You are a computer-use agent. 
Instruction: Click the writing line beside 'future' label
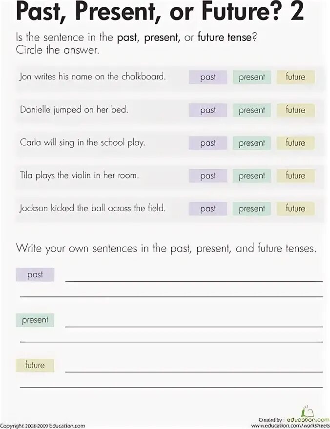[194, 369]
